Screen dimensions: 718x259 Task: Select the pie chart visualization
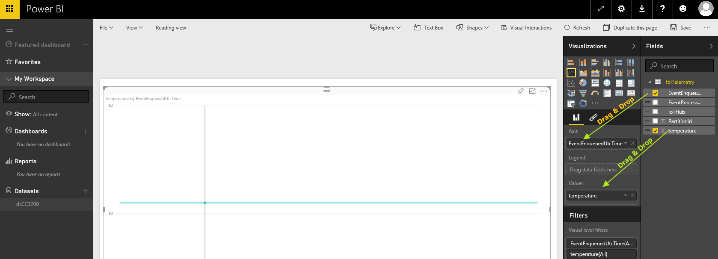583,83
